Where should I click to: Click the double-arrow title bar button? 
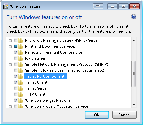coord(98,6)
